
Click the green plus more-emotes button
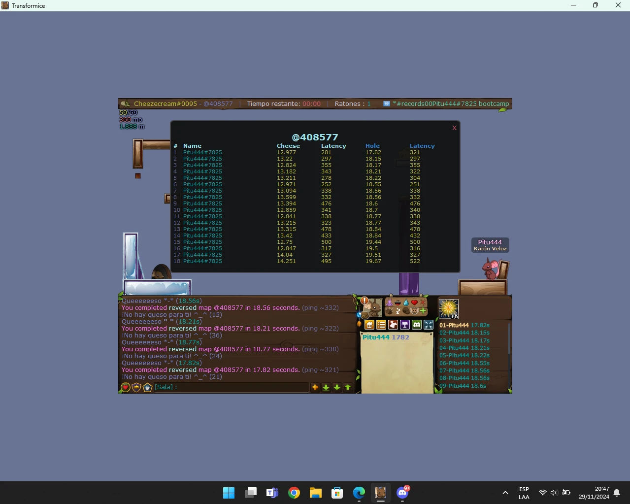coord(423,310)
